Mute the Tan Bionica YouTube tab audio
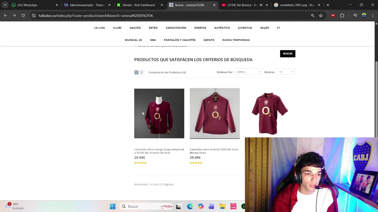This screenshot has height=212, width=378. coord(261,5)
